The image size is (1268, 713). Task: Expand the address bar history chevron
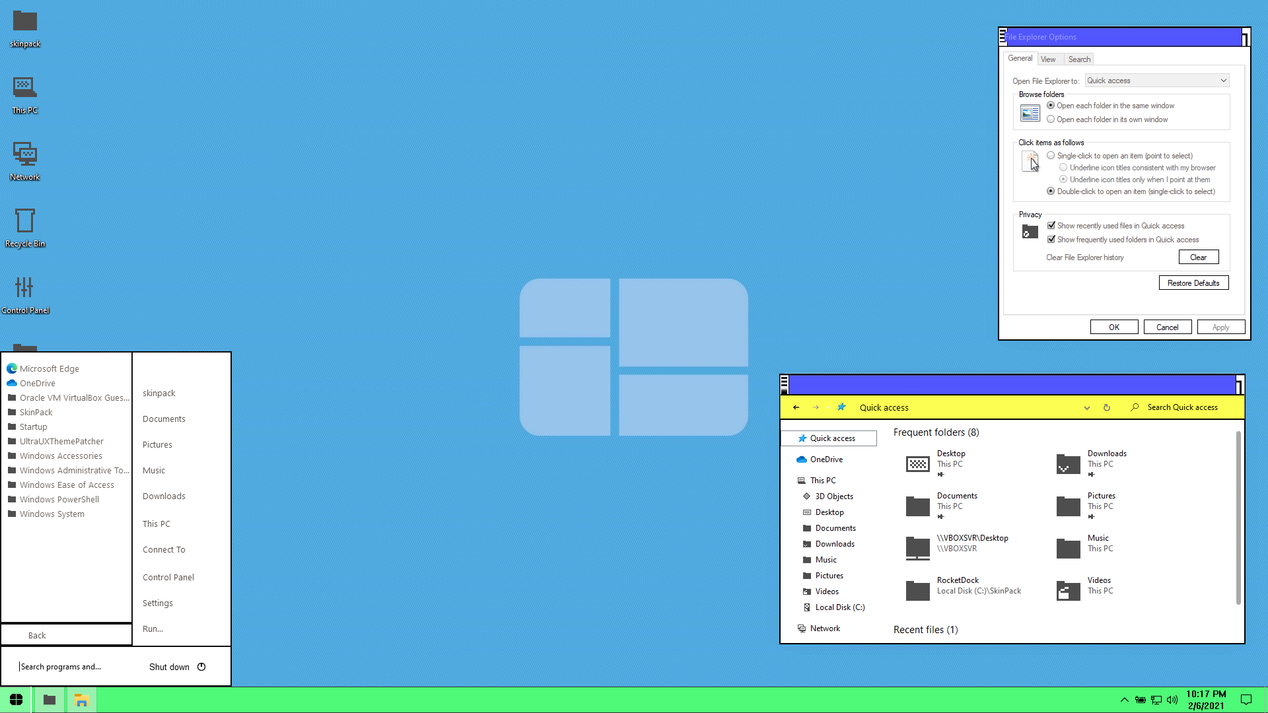click(1087, 407)
